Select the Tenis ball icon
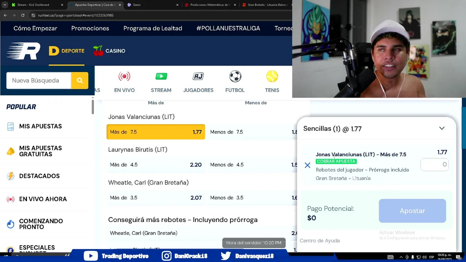The image size is (466, 262). pyautogui.click(x=272, y=82)
